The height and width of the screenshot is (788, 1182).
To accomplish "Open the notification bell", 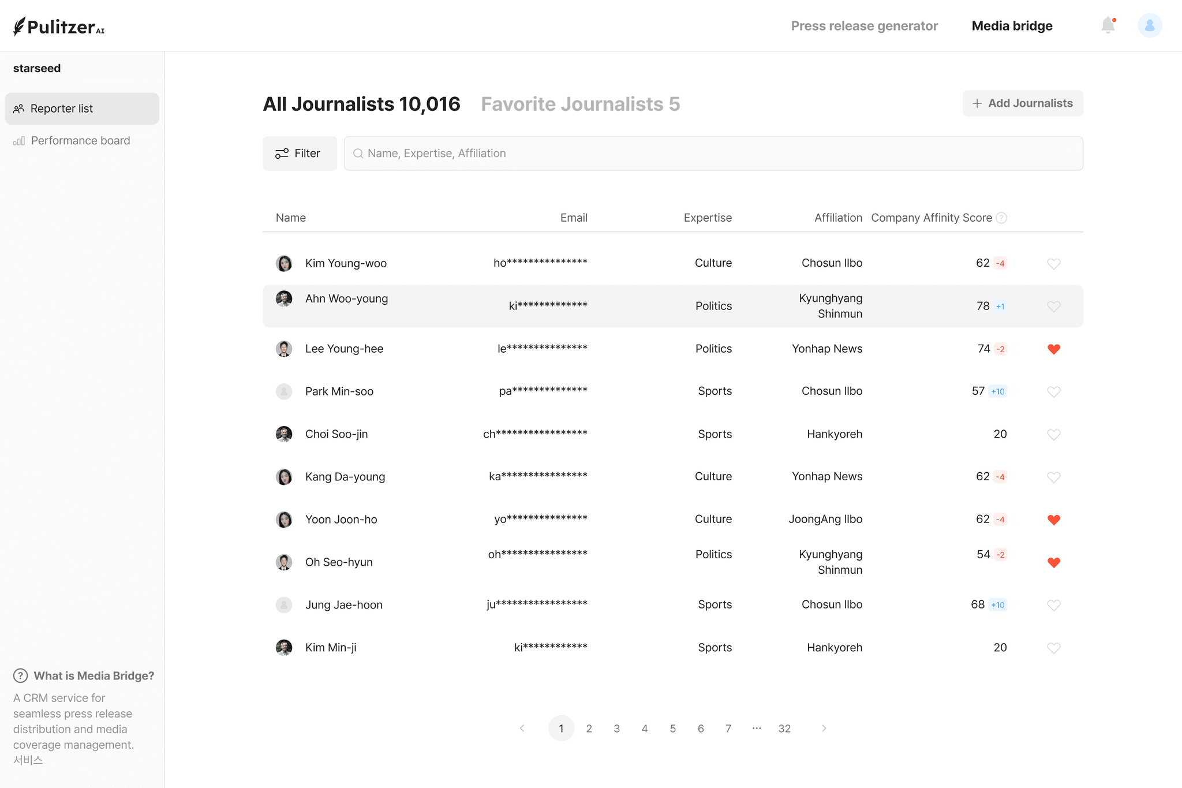I will click(1108, 25).
